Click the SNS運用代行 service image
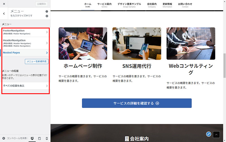 tap(137, 43)
